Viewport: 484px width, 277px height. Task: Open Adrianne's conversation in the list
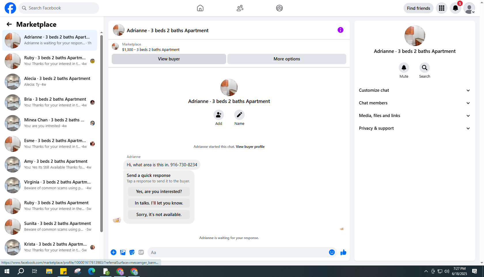coord(50,40)
